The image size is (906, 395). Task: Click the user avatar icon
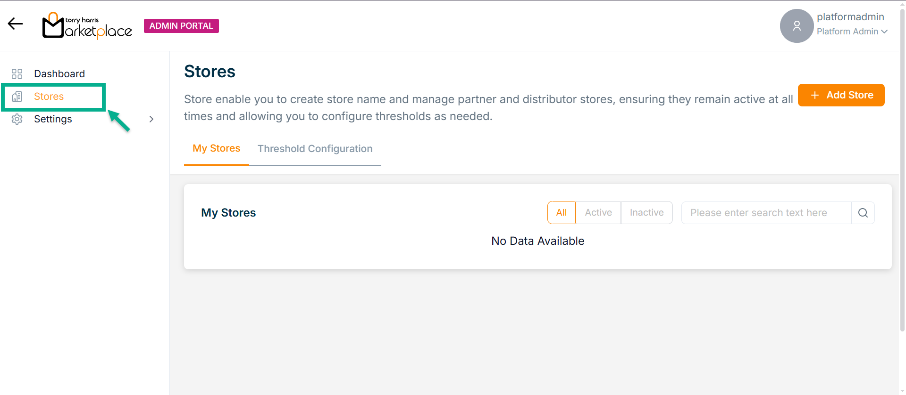(x=797, y=26)
